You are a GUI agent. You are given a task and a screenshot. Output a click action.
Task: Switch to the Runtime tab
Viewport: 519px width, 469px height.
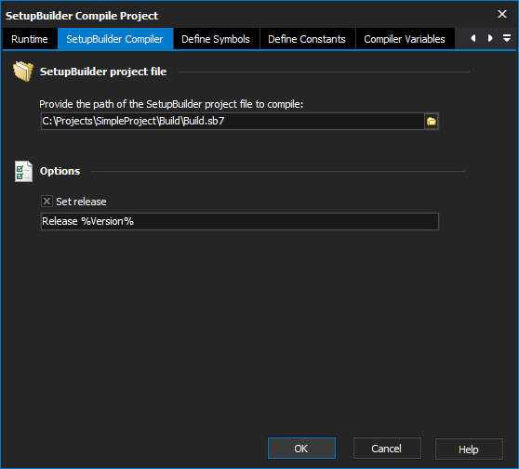tap(30, 39)
